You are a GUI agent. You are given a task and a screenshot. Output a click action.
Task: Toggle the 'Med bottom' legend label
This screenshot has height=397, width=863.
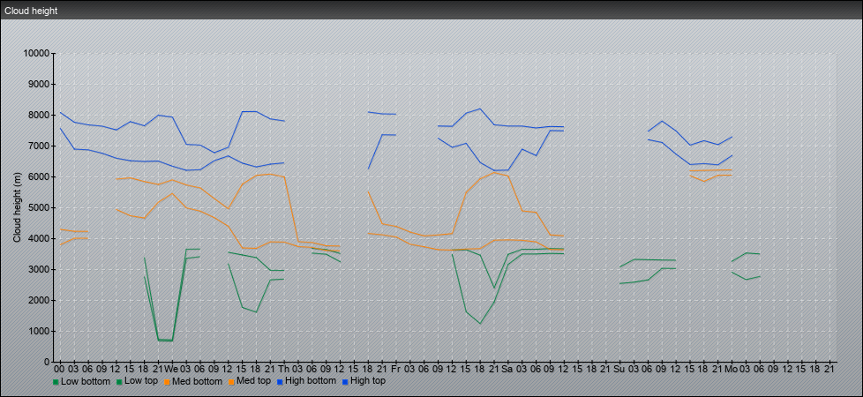[x=198, y=381]
